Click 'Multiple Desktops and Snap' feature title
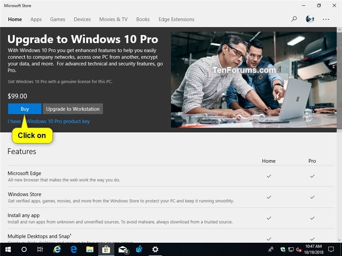Viewport: 342px width, 256px height. (x=40, y=236)
